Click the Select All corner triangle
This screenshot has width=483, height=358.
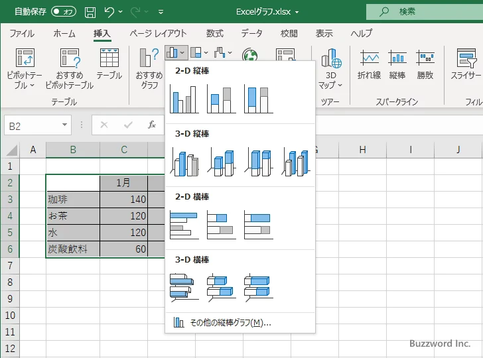pos(11,150)
